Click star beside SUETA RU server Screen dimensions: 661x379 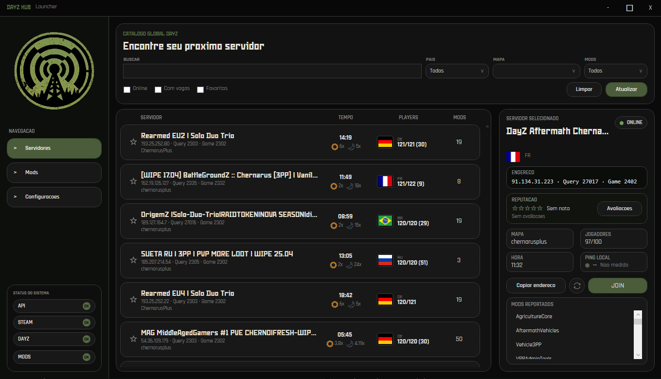coord(133,260)
